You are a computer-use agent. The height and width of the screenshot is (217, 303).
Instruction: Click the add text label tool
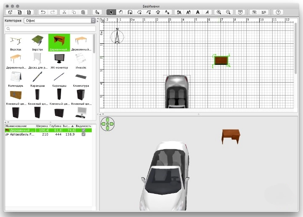(x=167, y=12)
